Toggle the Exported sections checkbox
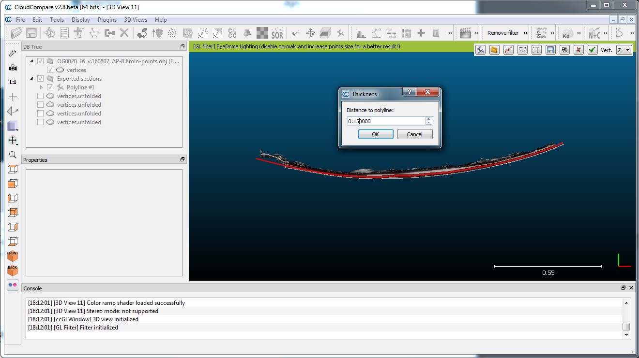The image size is (639, 358). pyautogui.click(x=41, y=79)
